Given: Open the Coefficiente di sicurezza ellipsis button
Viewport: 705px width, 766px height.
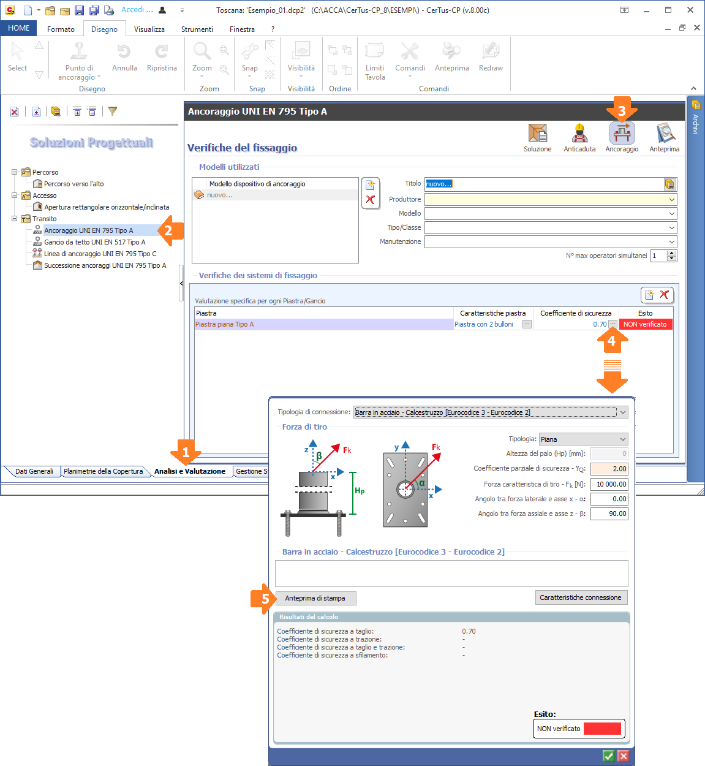Looking at the screenshot, I should pos(613,324).
